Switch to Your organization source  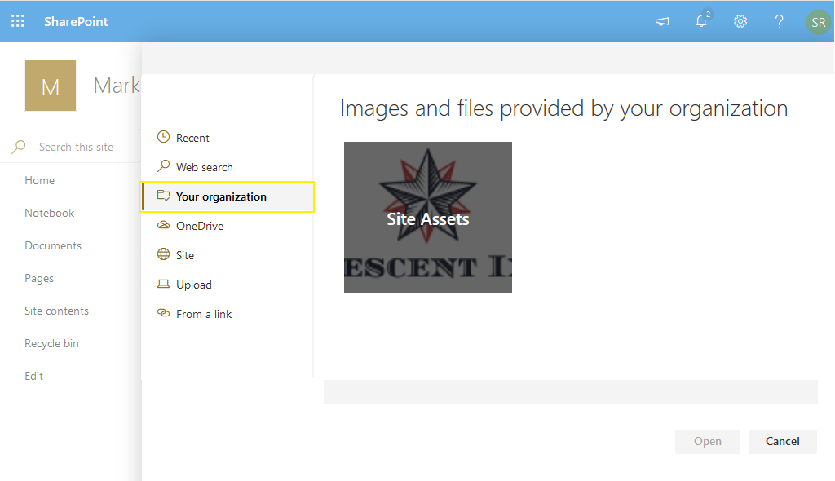click(x=220, y=196)
